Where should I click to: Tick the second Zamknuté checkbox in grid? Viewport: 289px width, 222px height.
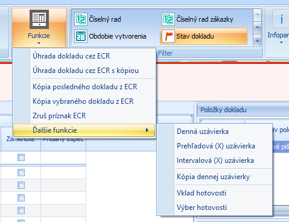pos(21,173)
